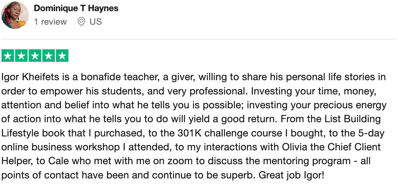Select the fifth rating star

(x=62, y=56)
